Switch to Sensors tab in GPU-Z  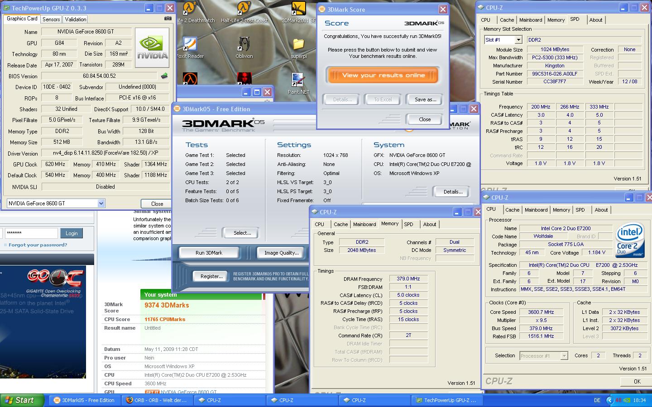point(51,19)
